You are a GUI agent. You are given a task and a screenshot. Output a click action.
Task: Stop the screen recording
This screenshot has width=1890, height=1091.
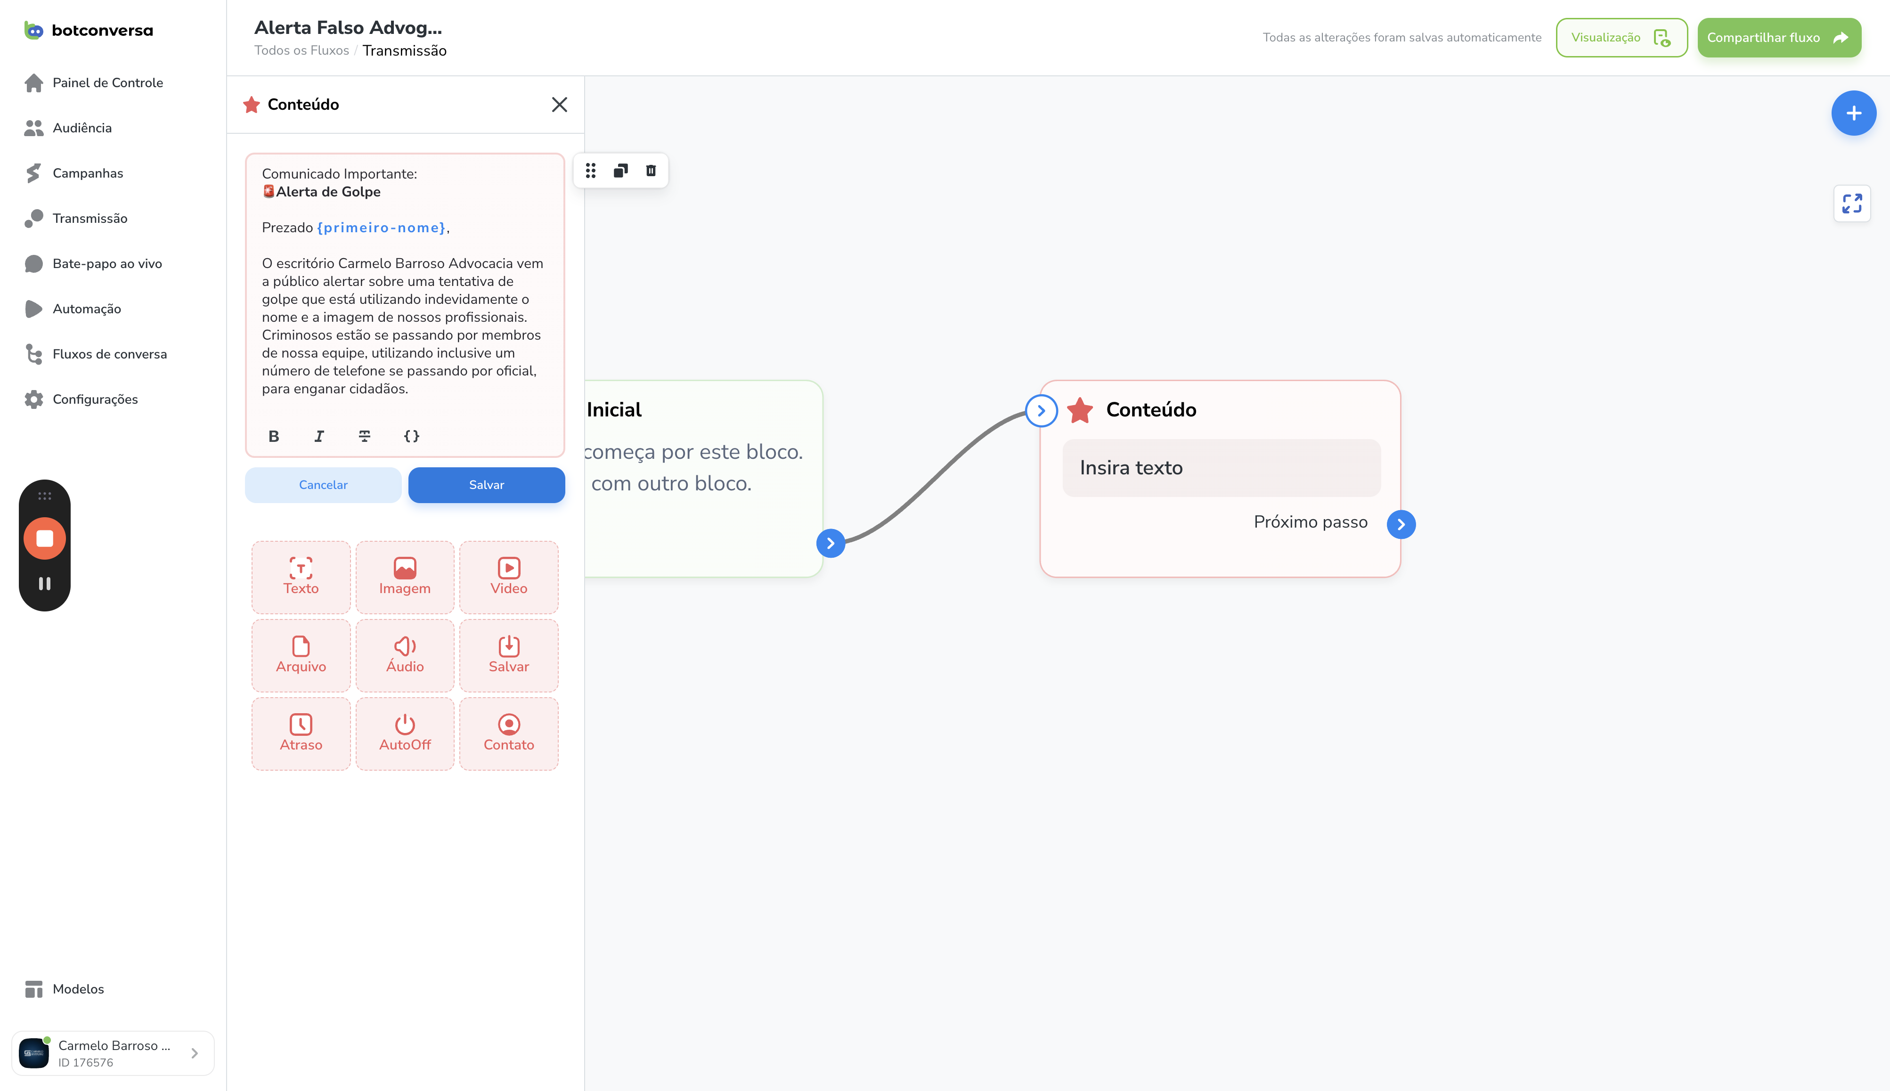tap(45, 538)
